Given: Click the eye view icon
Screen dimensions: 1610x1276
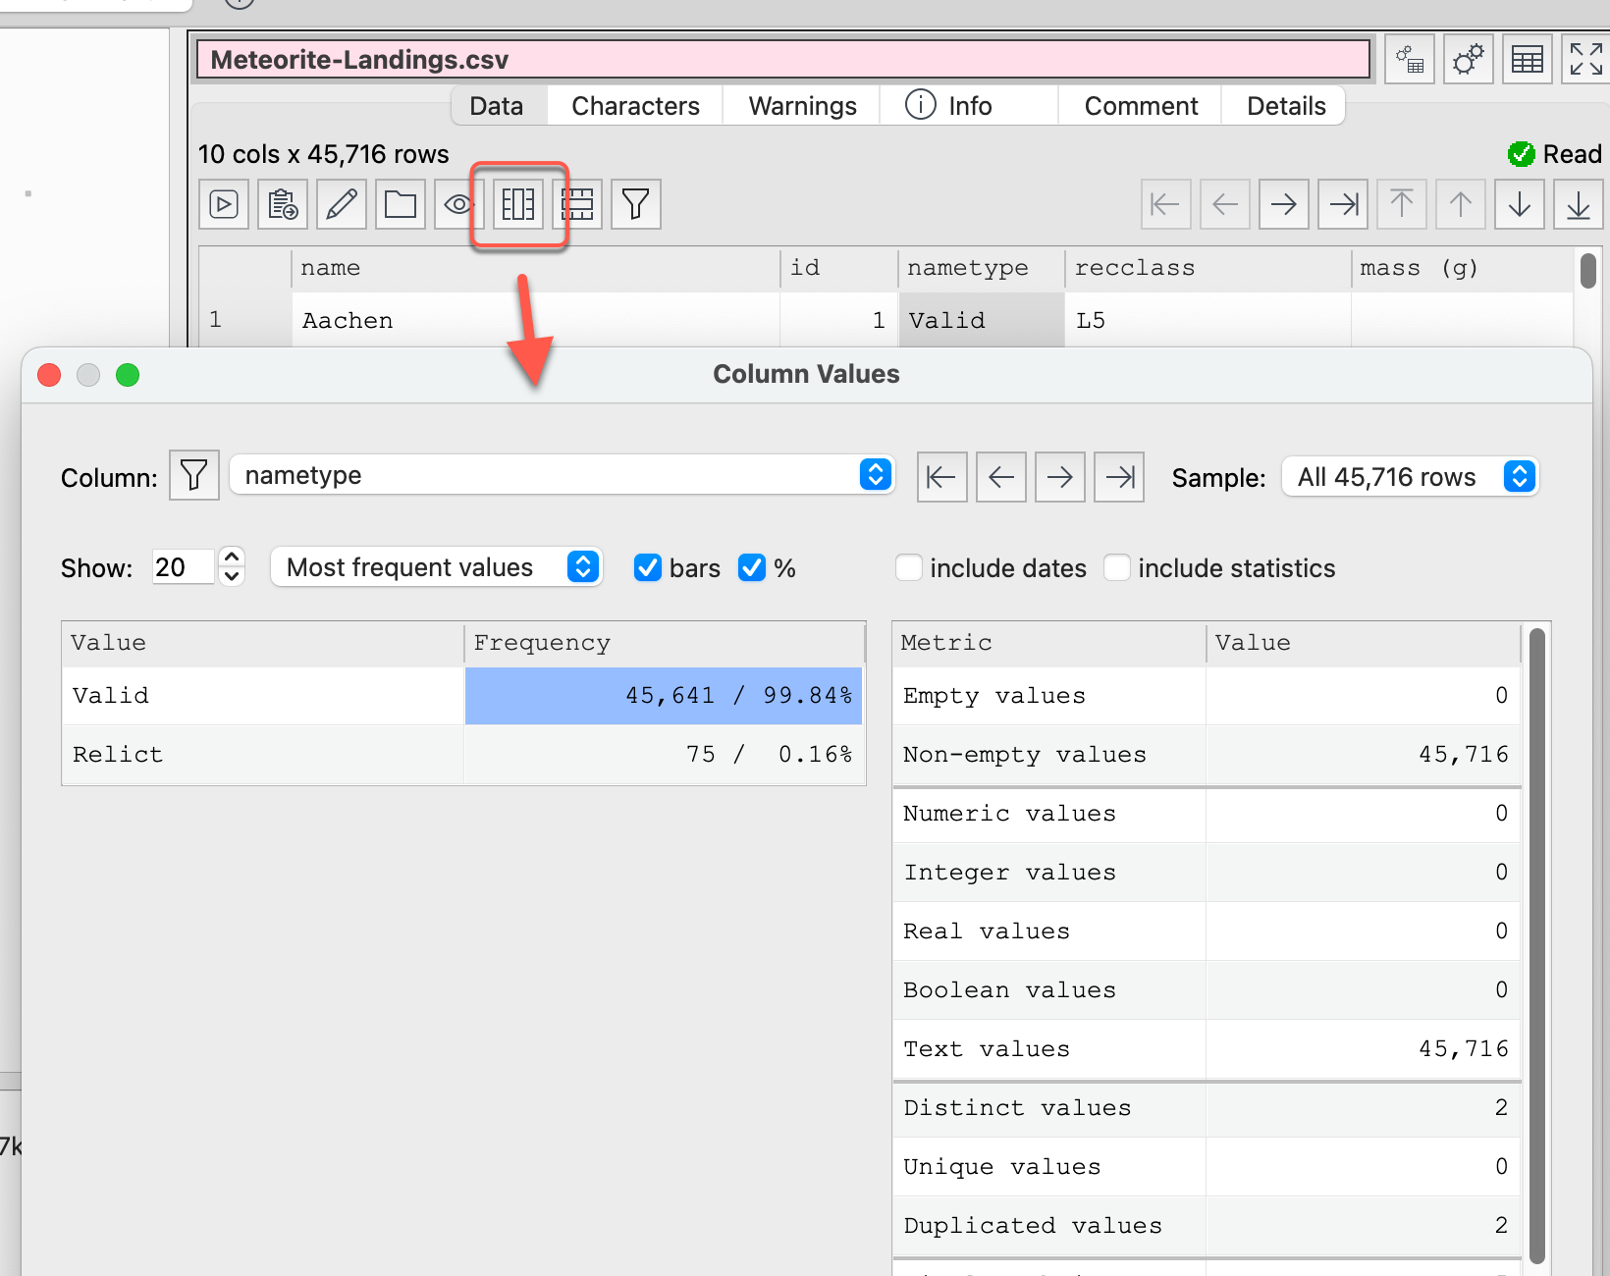Looking at the screenshot, I should click(457, 204).
